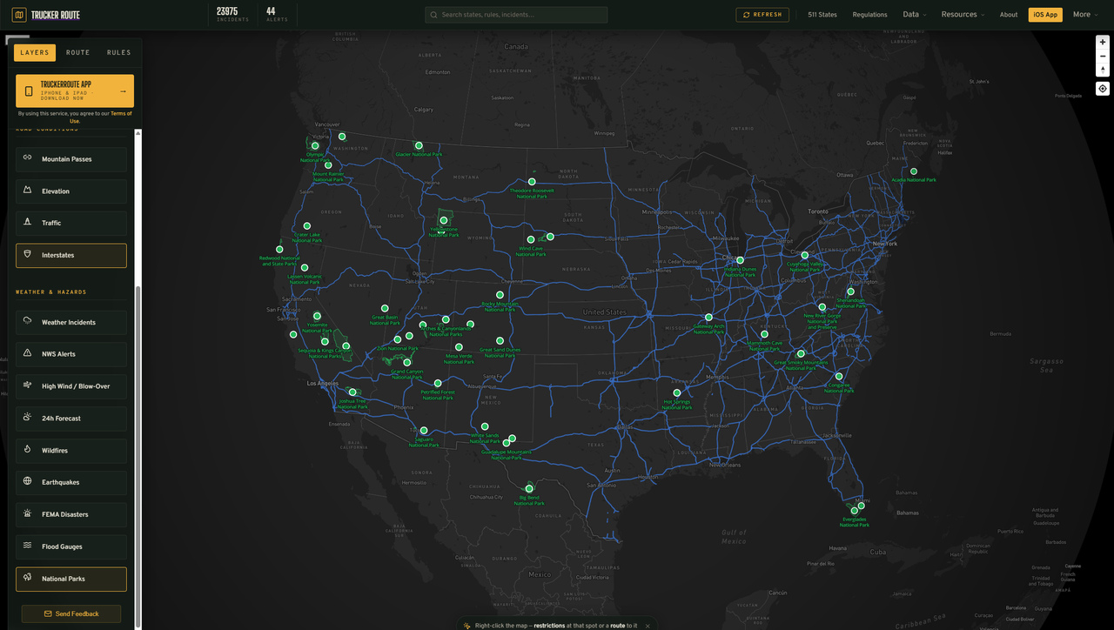The height and width of the screenshot is (630, 1114).
Task: Select the Great Basin National Park marker
Action: [x=385, y=308]
